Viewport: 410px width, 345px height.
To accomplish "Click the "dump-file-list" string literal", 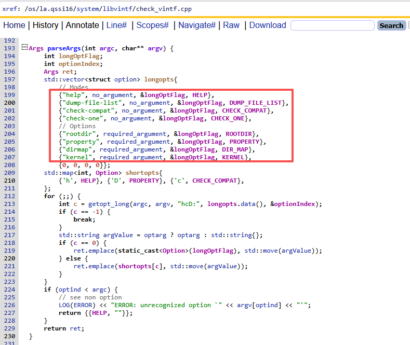I will (92, 103).
